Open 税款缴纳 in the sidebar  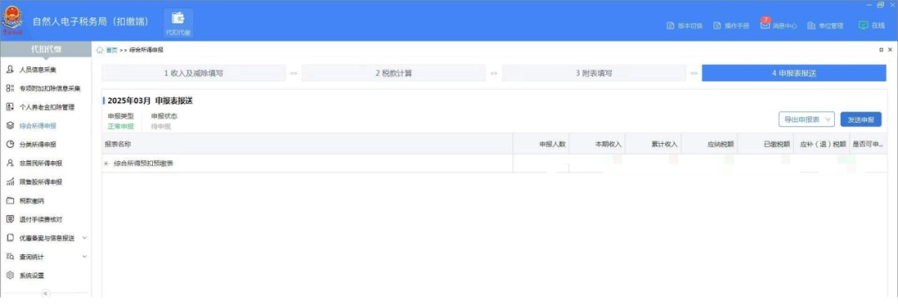coord(32,201)
